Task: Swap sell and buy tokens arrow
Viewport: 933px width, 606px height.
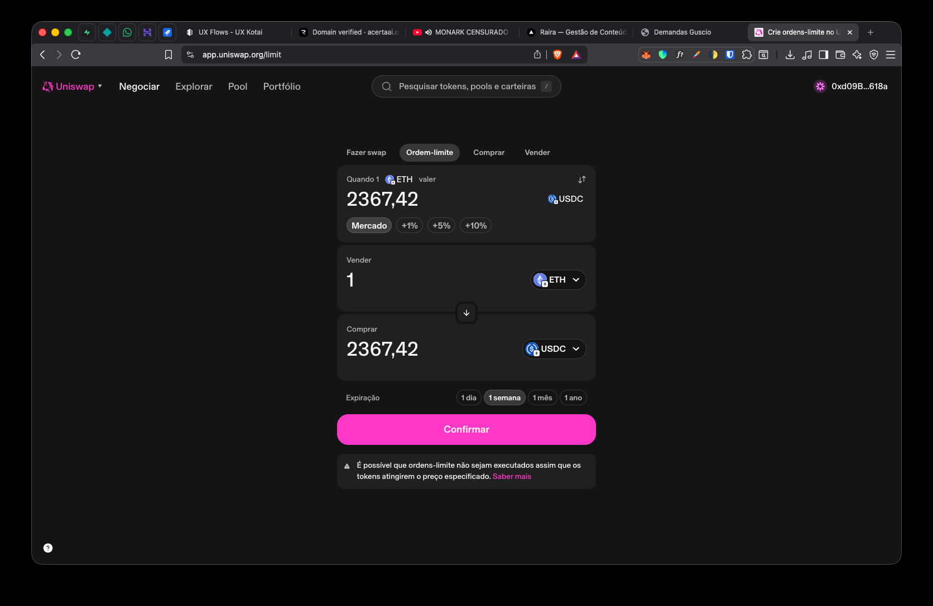Action: tap(466, 313)
